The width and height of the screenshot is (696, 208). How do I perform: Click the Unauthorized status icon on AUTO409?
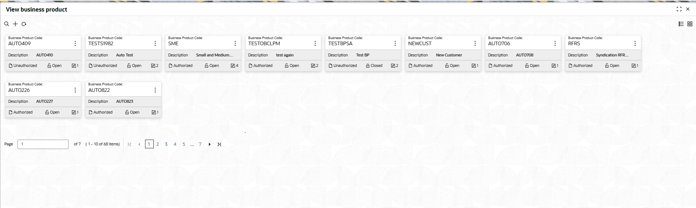click(x=11, y=66)
